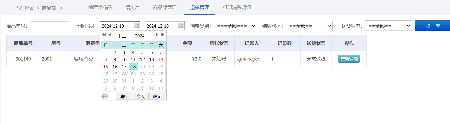Click the clock icon in date picker footer
The height and width of the screenshot is (125, 450).
click(x=105, y=96)
